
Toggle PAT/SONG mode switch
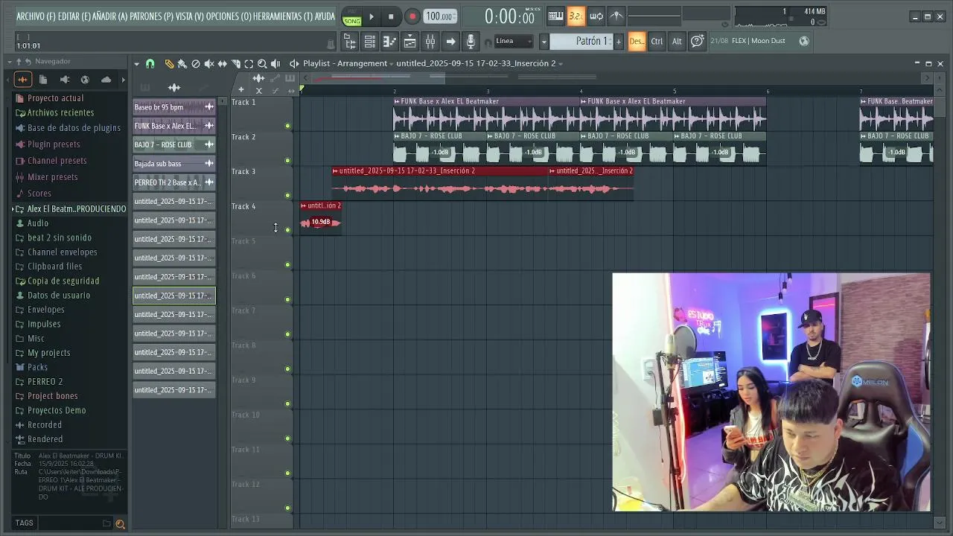coord(352,16)
